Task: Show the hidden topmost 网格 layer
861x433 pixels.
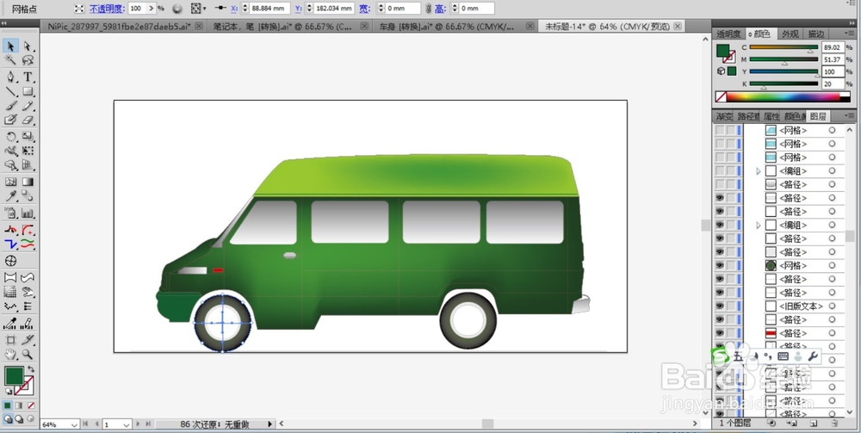Action: click(x=719, y=131)
